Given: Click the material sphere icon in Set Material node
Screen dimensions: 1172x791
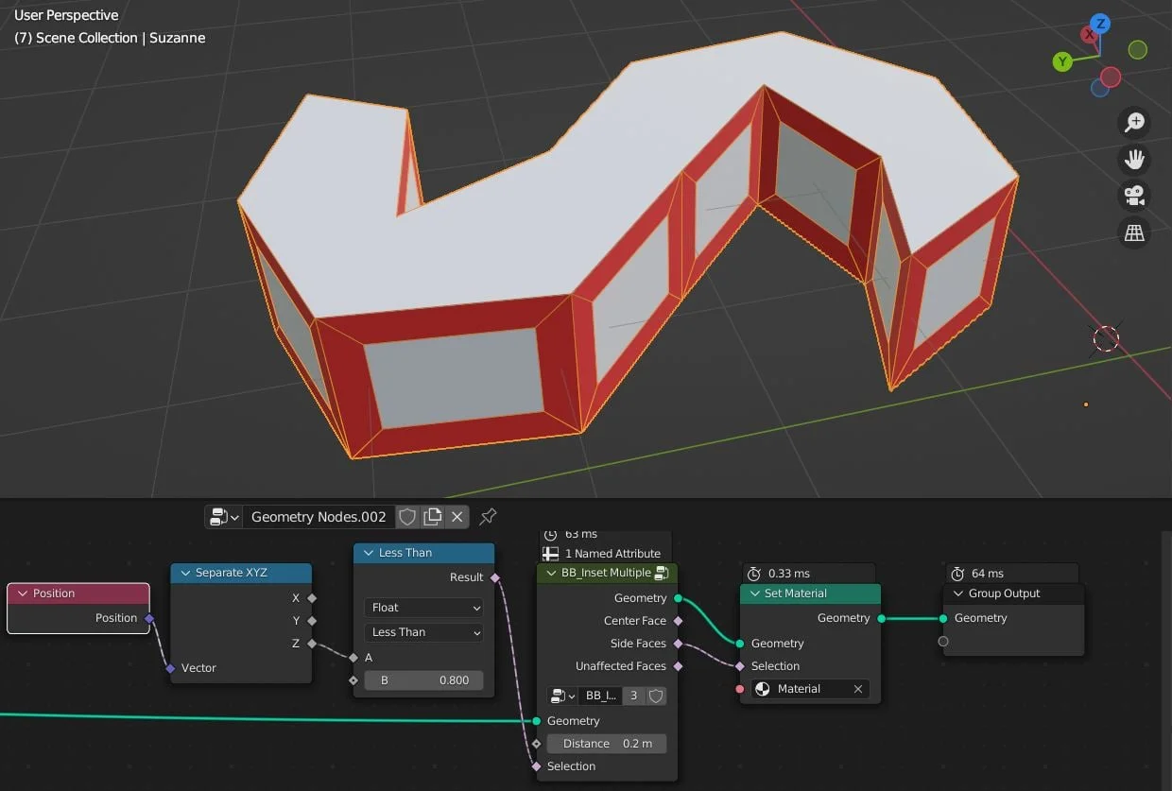Looking at the screenshot, I should [x=762, y=689].
